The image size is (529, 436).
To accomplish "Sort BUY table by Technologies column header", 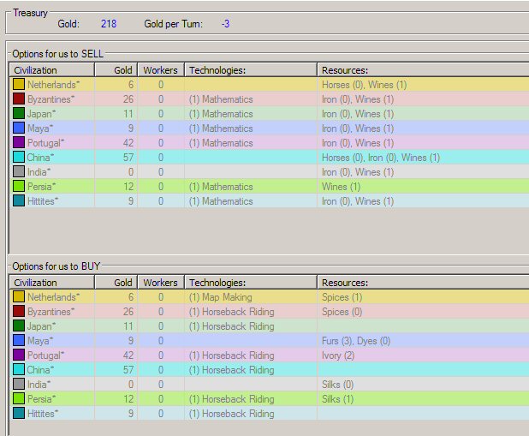I will click(251, 283).
